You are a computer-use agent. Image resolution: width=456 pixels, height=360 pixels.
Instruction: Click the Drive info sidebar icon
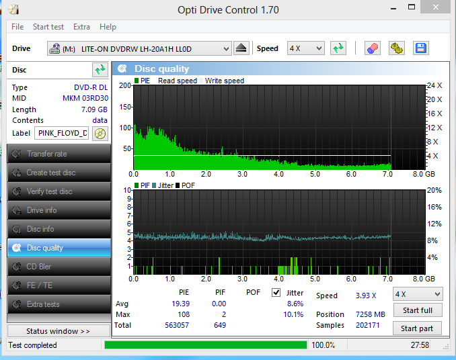pyautogui.click(x=17, y=210)
